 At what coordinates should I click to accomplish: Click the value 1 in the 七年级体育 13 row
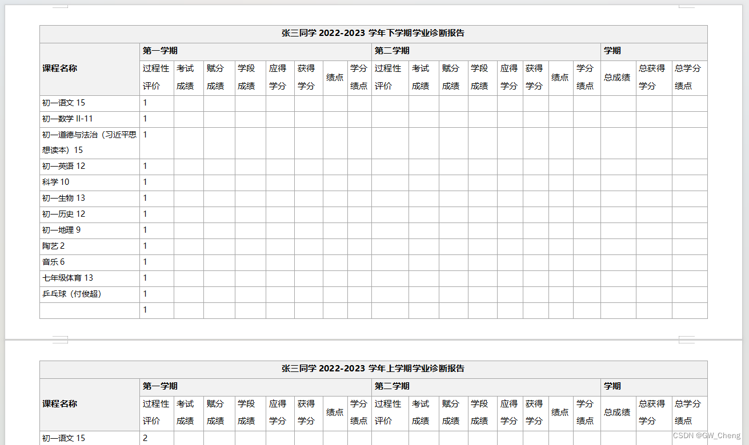pos(145,278)
